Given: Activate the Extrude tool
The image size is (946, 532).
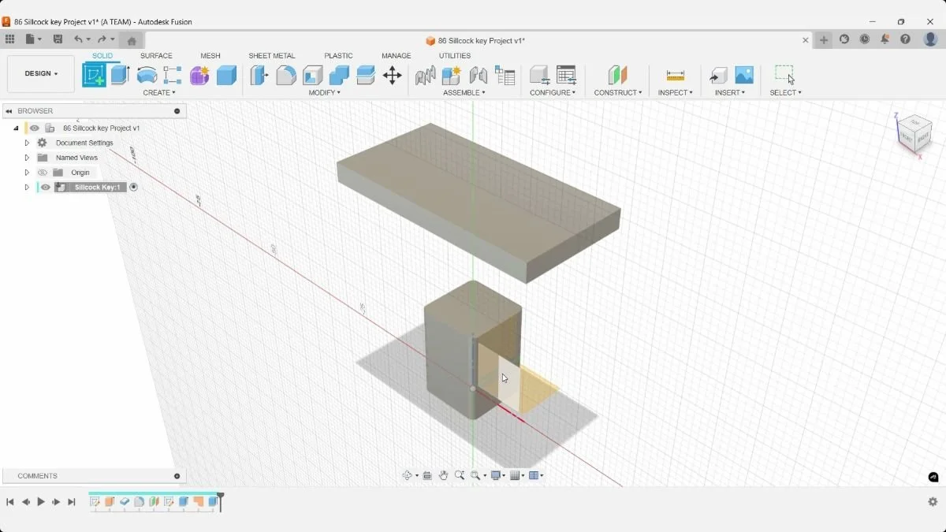Looking at the screenshot, I should [120, 75].
